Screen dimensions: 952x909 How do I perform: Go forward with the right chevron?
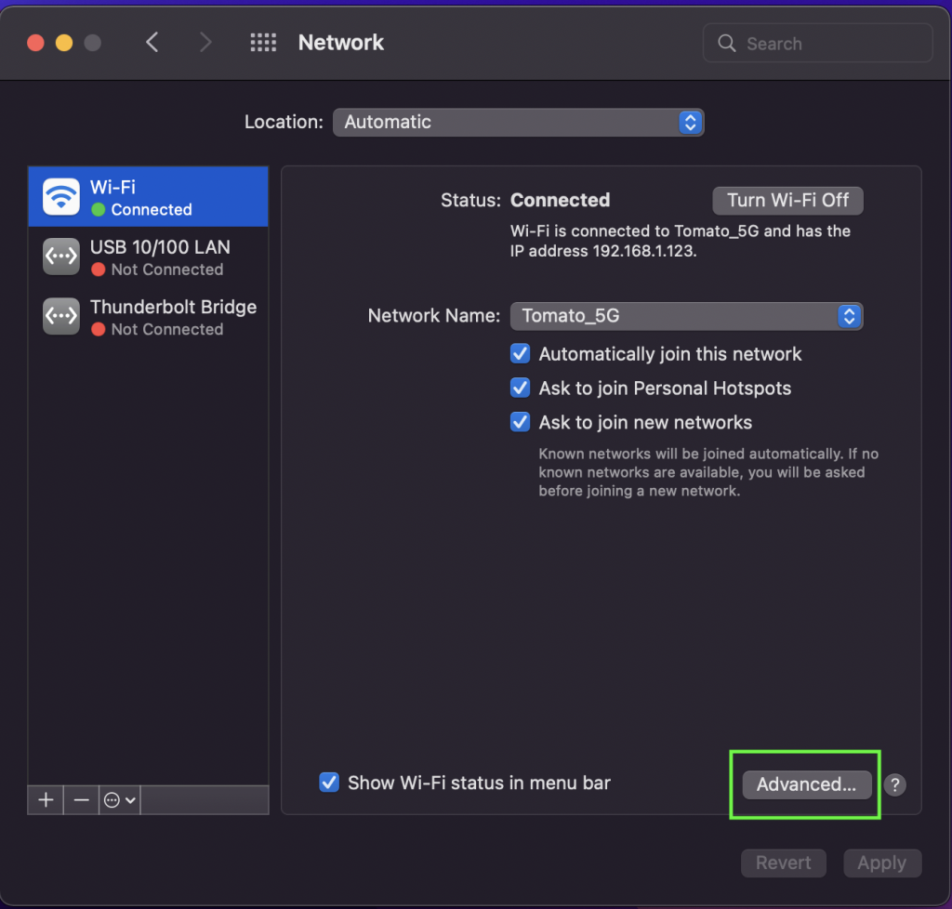205,43
